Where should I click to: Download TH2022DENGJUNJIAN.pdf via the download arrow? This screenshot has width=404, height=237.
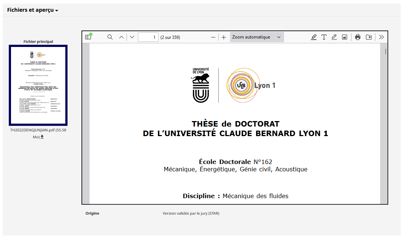(x=42, y=137)
